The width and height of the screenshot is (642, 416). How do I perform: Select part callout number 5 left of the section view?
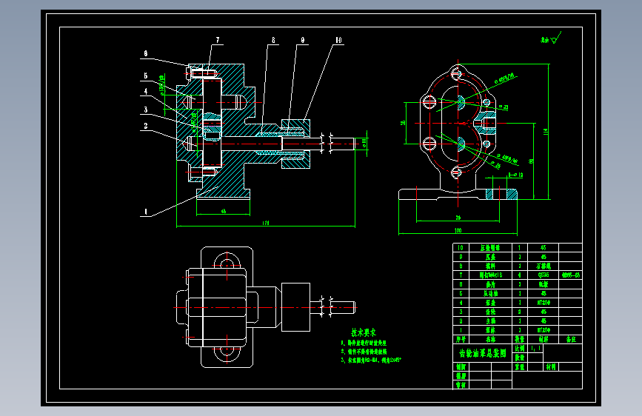145,76
